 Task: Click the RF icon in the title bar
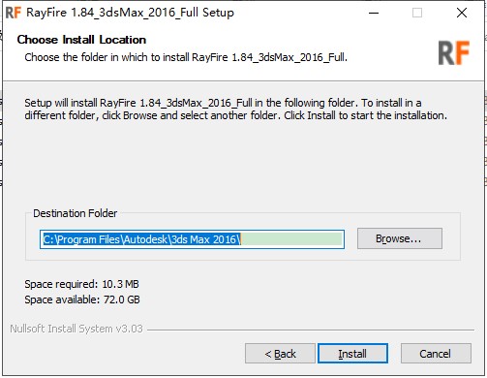14,13
